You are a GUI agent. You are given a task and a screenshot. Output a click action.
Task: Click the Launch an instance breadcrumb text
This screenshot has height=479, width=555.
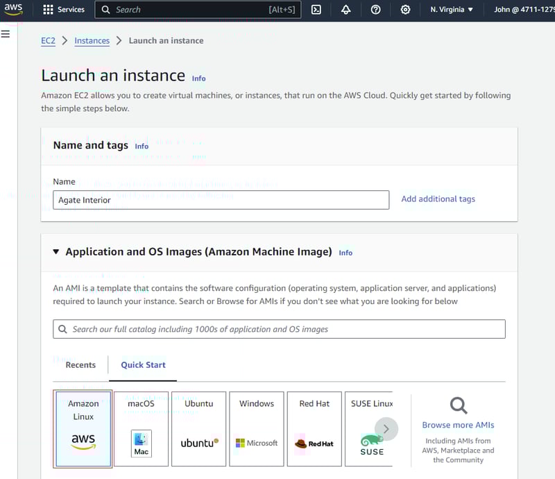pyautogui.click(x=166, y=41)
